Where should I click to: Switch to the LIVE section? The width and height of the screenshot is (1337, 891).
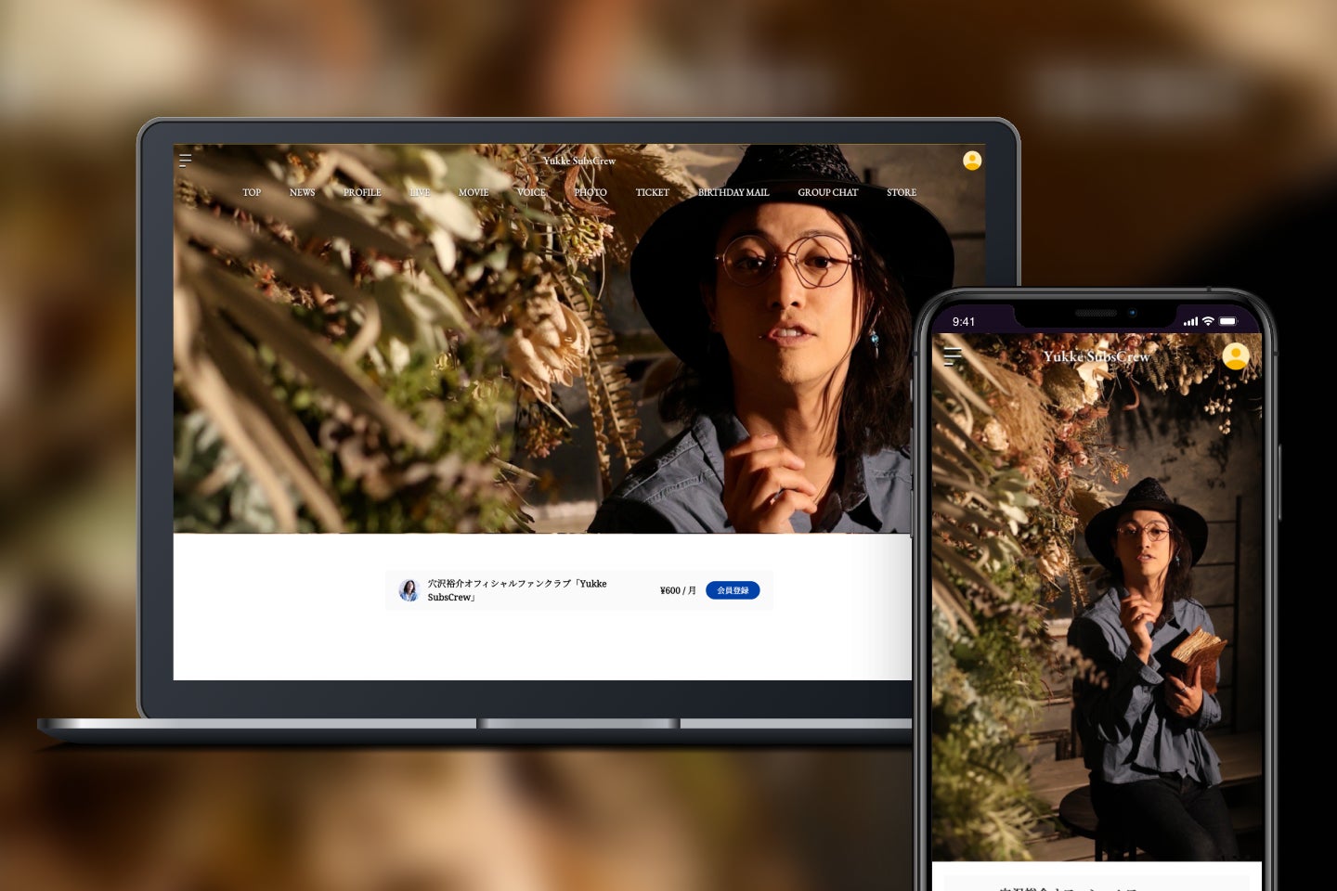pos(420,193)
